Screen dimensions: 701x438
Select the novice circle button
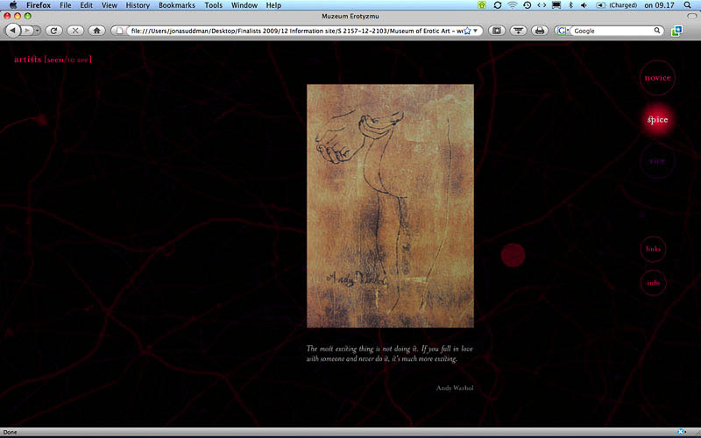(x=657, y=78)
